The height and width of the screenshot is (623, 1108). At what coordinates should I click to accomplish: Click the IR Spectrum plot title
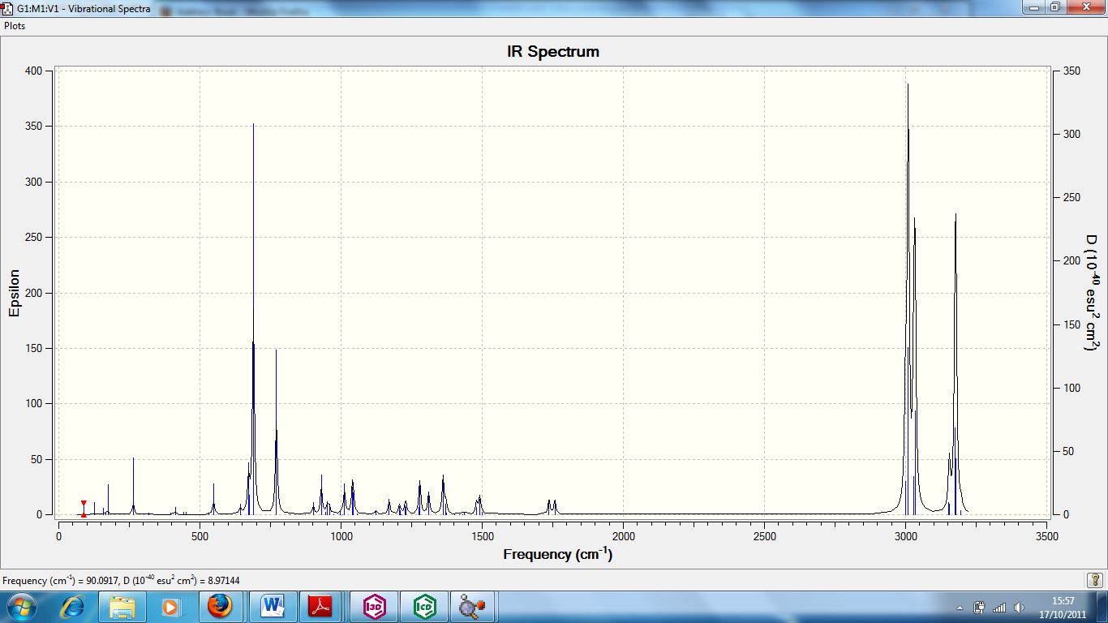pos(553,52)
